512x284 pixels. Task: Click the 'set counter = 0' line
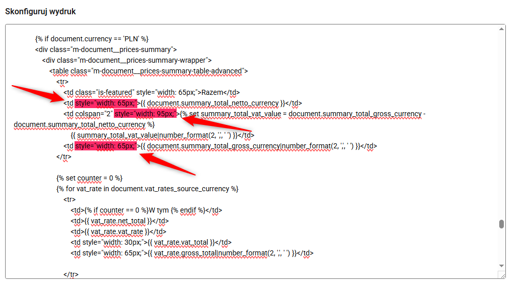pos(89,178)
